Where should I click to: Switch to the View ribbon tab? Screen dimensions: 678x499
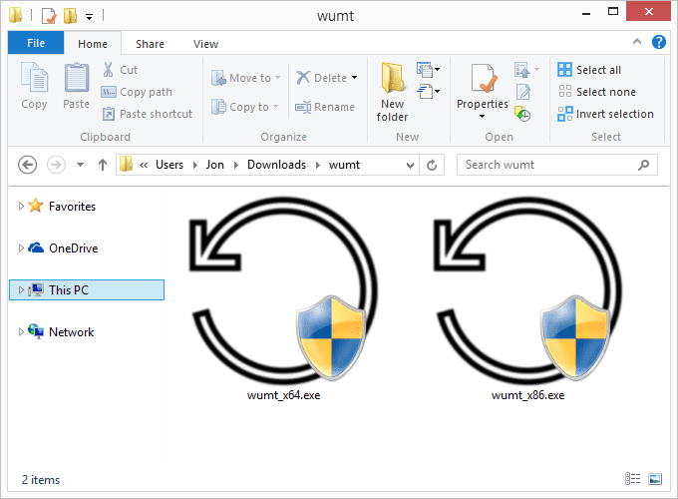coord(205,44)
